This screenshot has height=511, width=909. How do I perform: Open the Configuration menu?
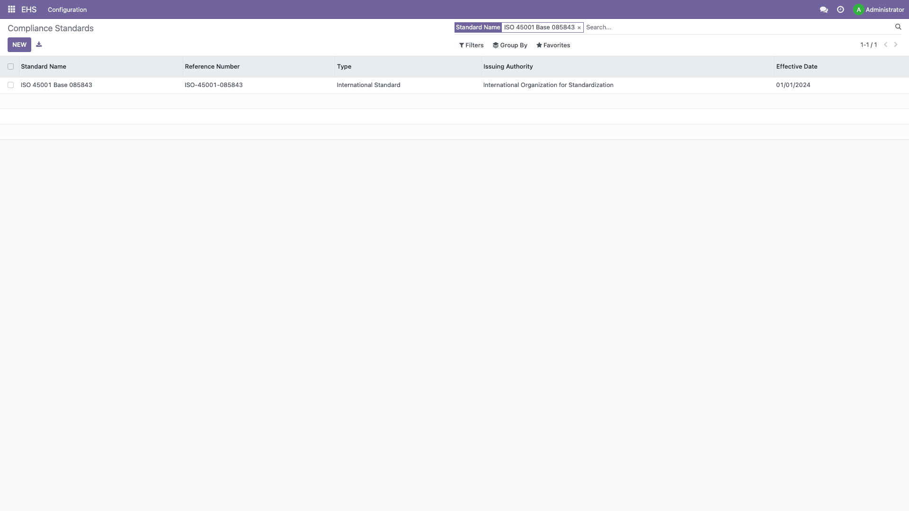point(67,9)
